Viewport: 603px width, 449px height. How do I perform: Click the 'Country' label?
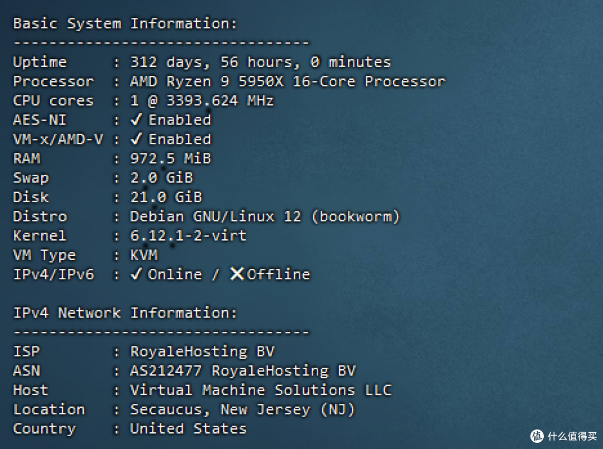tap(45, 429)
